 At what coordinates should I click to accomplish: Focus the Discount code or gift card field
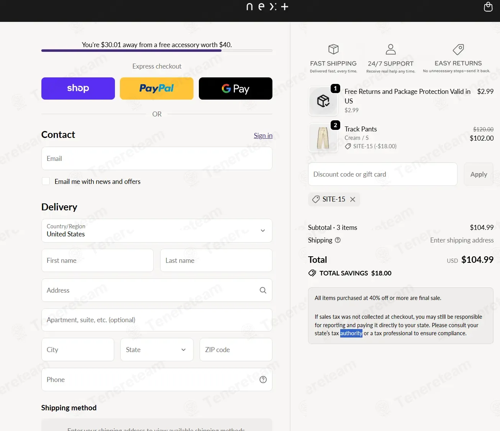(383, 174)
